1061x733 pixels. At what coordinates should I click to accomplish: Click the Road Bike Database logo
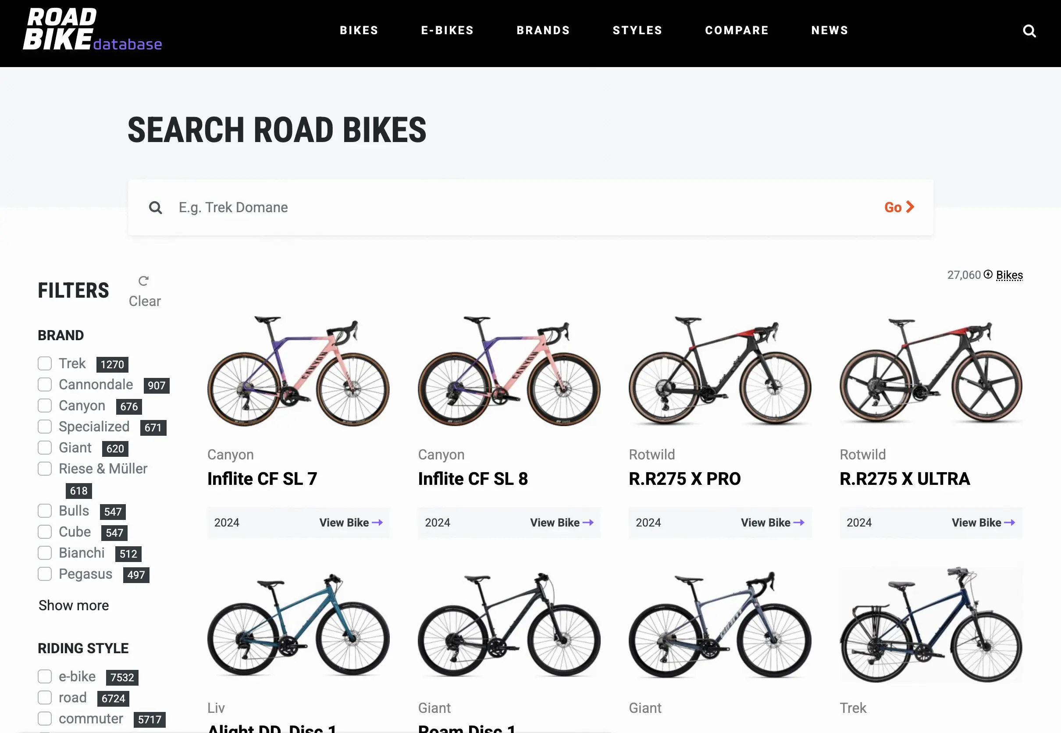click(93, 30)
